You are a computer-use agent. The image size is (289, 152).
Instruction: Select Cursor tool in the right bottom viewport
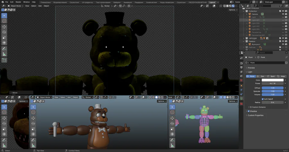(172, 112)
